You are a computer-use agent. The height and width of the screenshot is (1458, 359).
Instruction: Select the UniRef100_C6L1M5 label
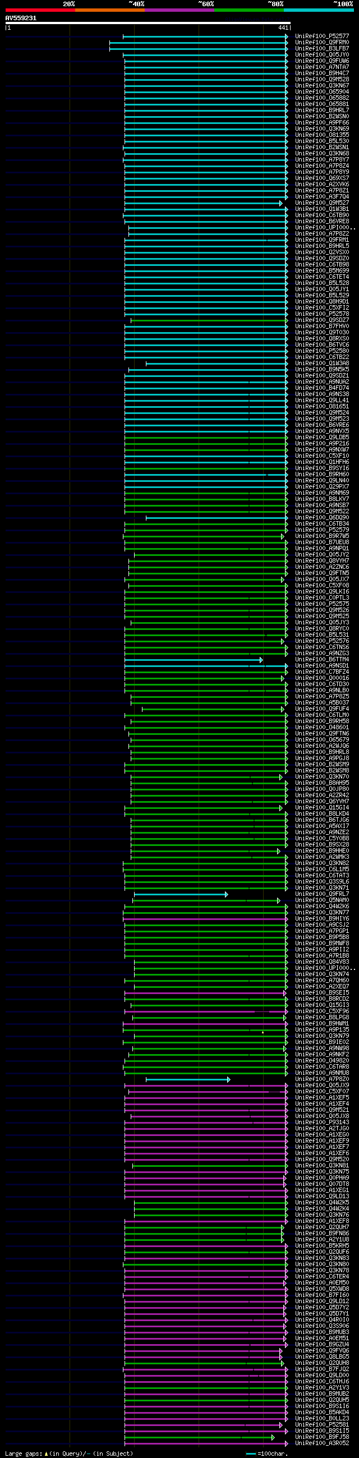(321, 870)
